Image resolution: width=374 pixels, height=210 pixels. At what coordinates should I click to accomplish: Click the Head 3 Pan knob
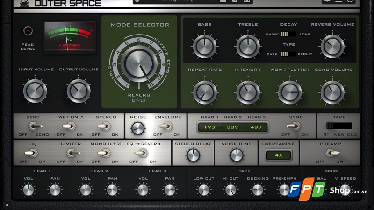(170, 190)
